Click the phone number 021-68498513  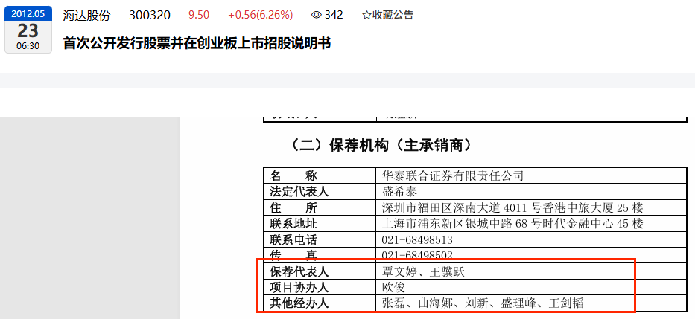(417, 239)
